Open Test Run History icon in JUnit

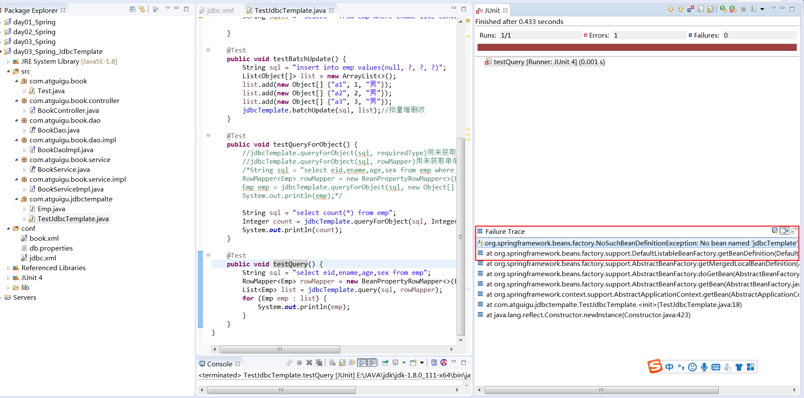pos(754,9)
